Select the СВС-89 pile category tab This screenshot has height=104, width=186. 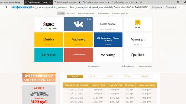[110, 76]
